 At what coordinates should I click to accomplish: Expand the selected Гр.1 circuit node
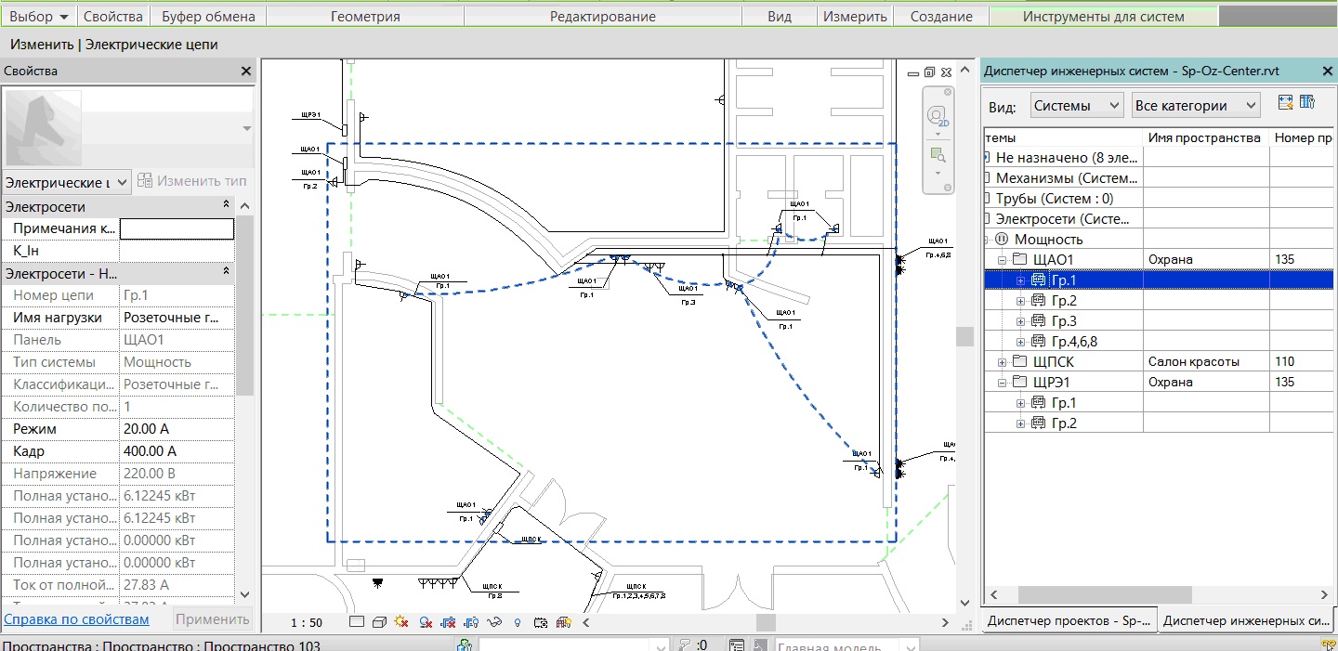[1021, 280]
